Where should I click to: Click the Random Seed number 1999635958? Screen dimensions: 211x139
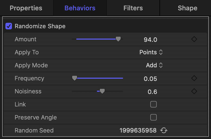point(138,130)
